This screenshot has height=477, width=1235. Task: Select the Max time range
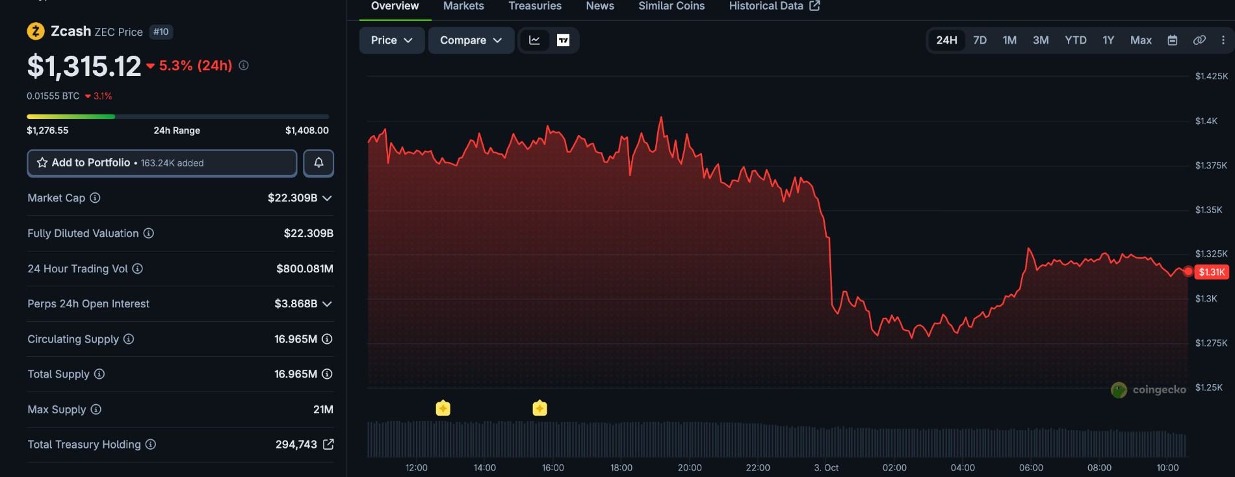[1141, 40]
